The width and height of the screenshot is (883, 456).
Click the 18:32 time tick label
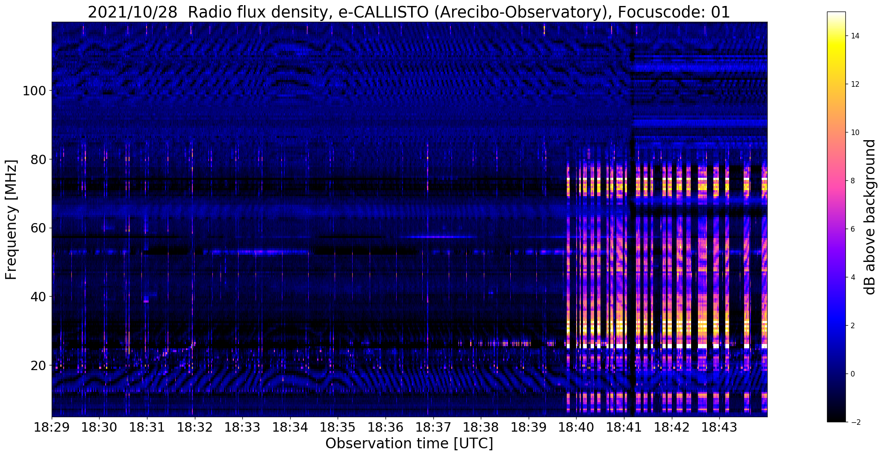click(x=195, y=427)
